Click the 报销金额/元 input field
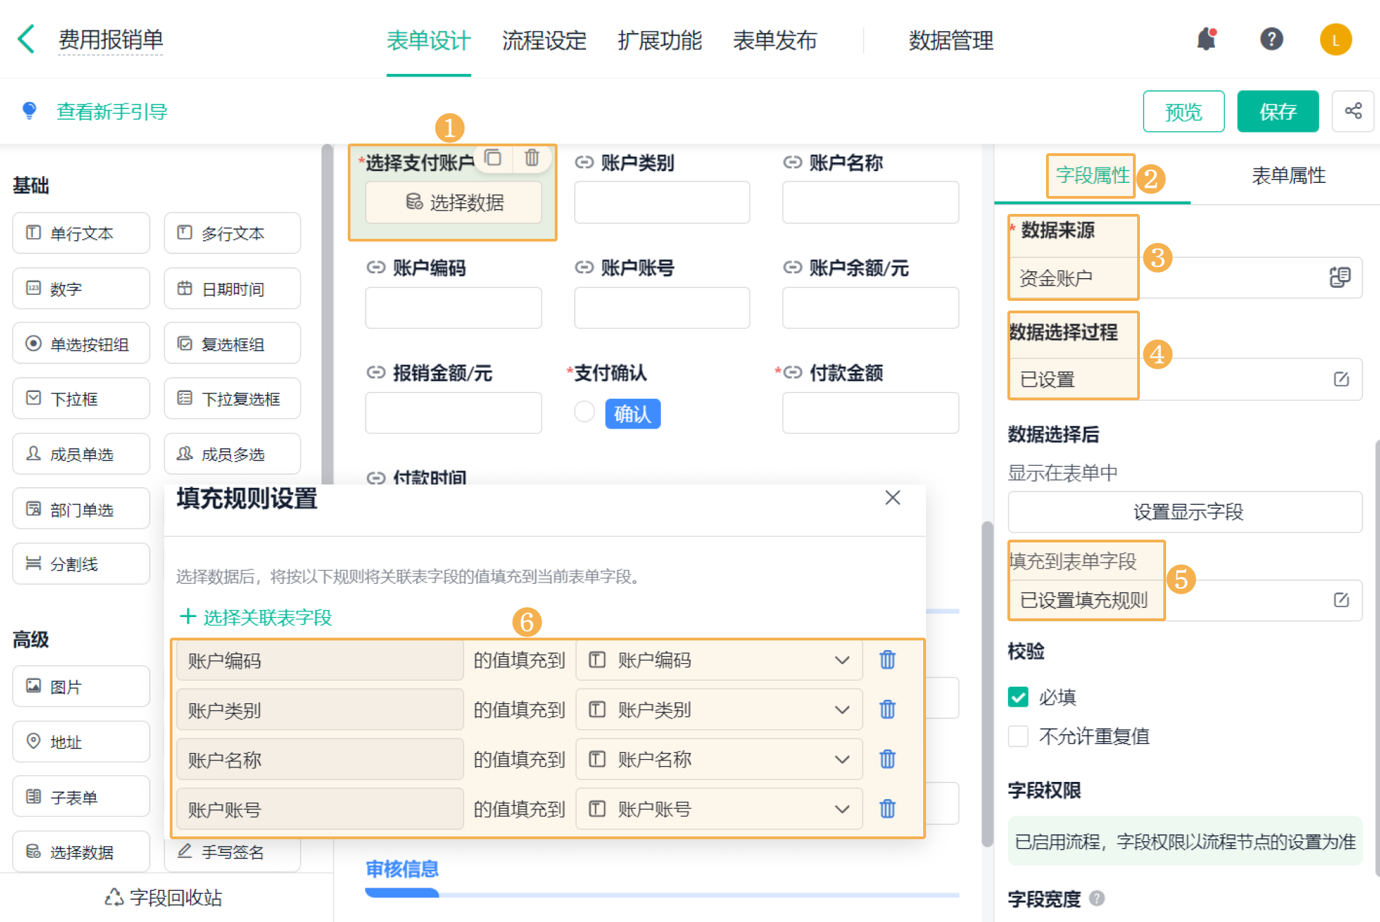The width and height of the screenshot is (1380, 922). pyautogui.click(x=453, y=413)
